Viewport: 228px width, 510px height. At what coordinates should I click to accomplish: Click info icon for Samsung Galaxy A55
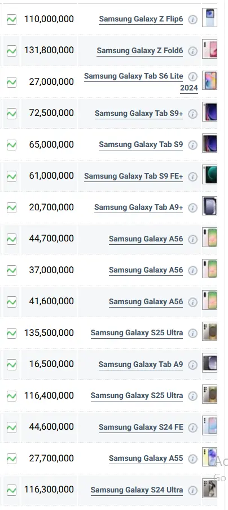(x=192, y=459)
